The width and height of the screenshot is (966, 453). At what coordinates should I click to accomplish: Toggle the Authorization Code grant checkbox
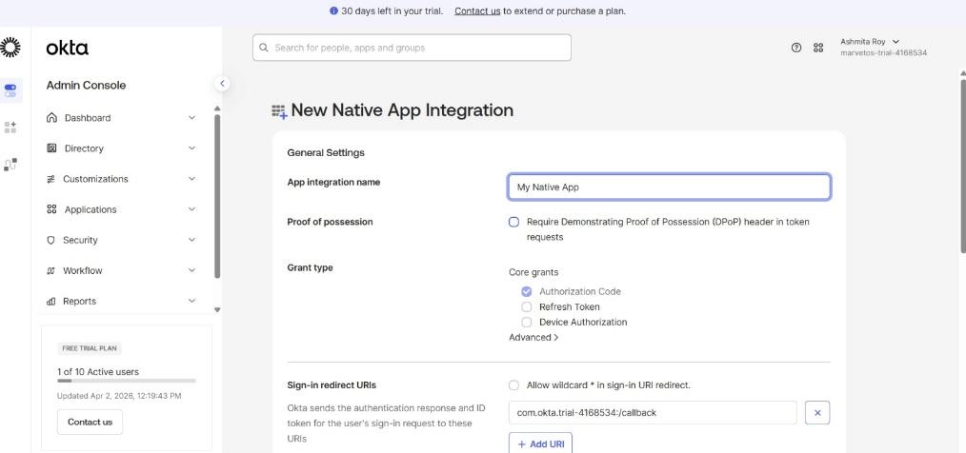526,292
